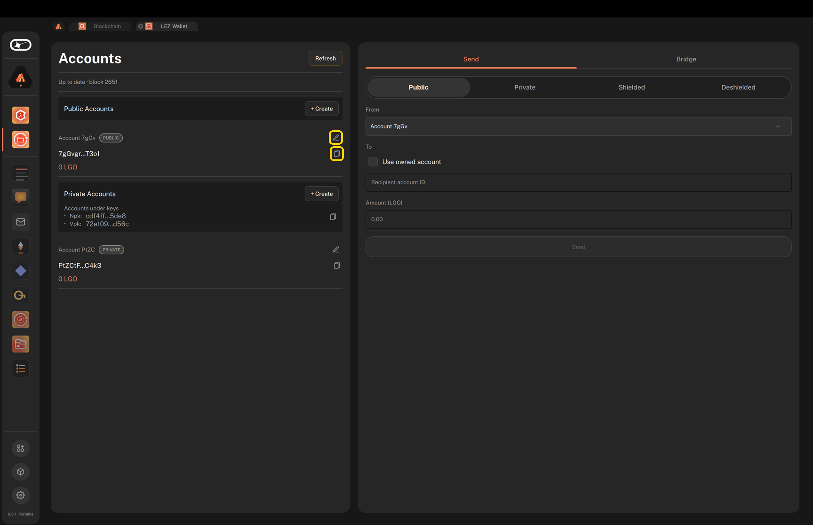Screen dimensions: 813x525
Task: Select the Shielded transfer mode
Action: point(632,87)
